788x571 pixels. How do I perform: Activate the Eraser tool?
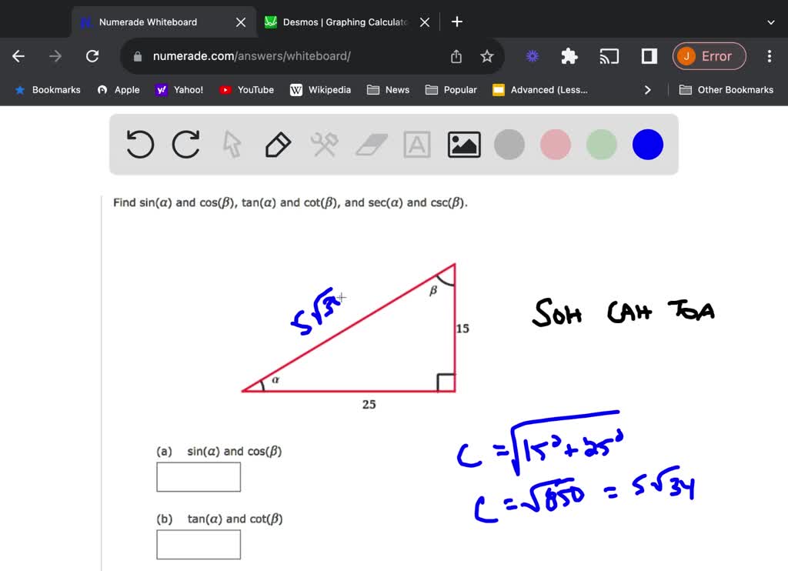coord(370,144)
